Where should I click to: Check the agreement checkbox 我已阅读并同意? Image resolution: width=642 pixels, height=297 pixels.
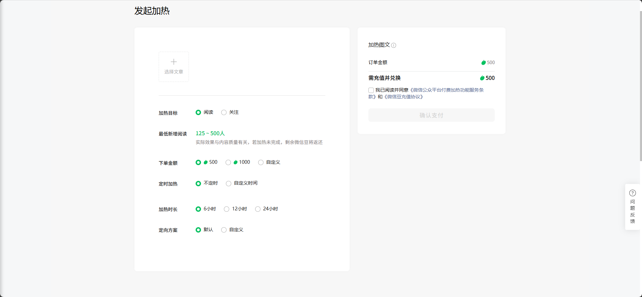pos(371,90)
